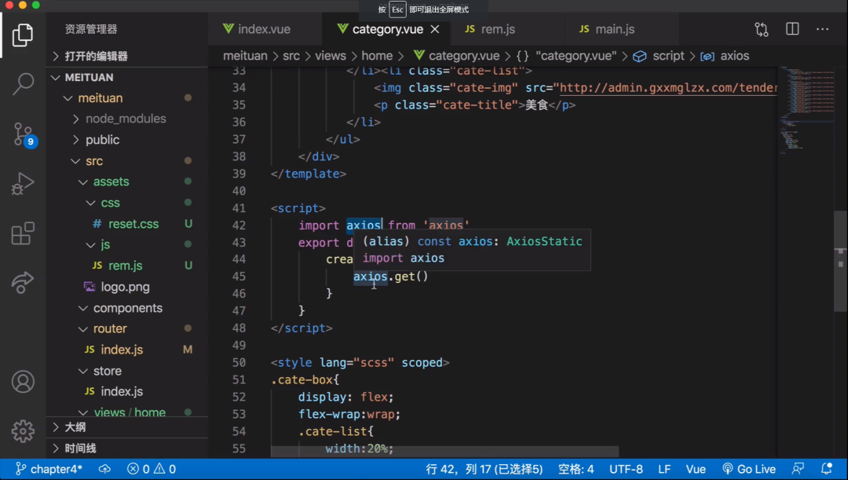Open the Manage settings gear
Image resolution: width=848 pixels, height=480 pixels.
click(23, 431)
